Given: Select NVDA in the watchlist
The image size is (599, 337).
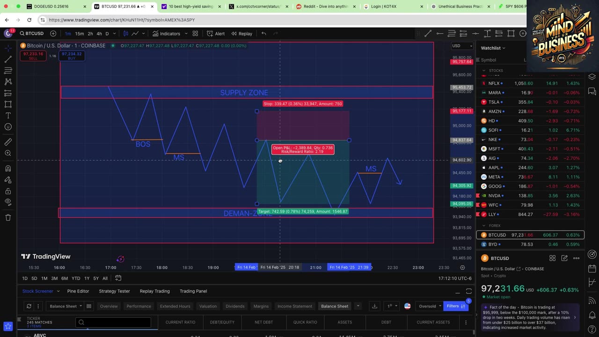Looking at the screenshot, I should pos(530,196).
